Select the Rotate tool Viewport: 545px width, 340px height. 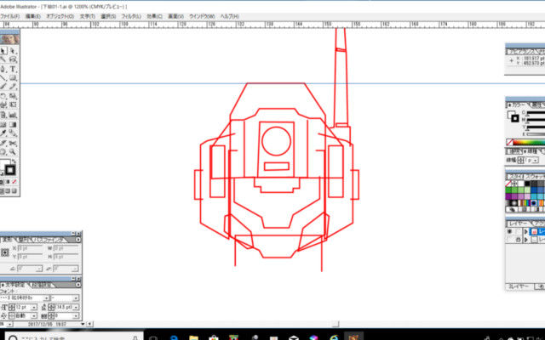click(x=3, y=96)
